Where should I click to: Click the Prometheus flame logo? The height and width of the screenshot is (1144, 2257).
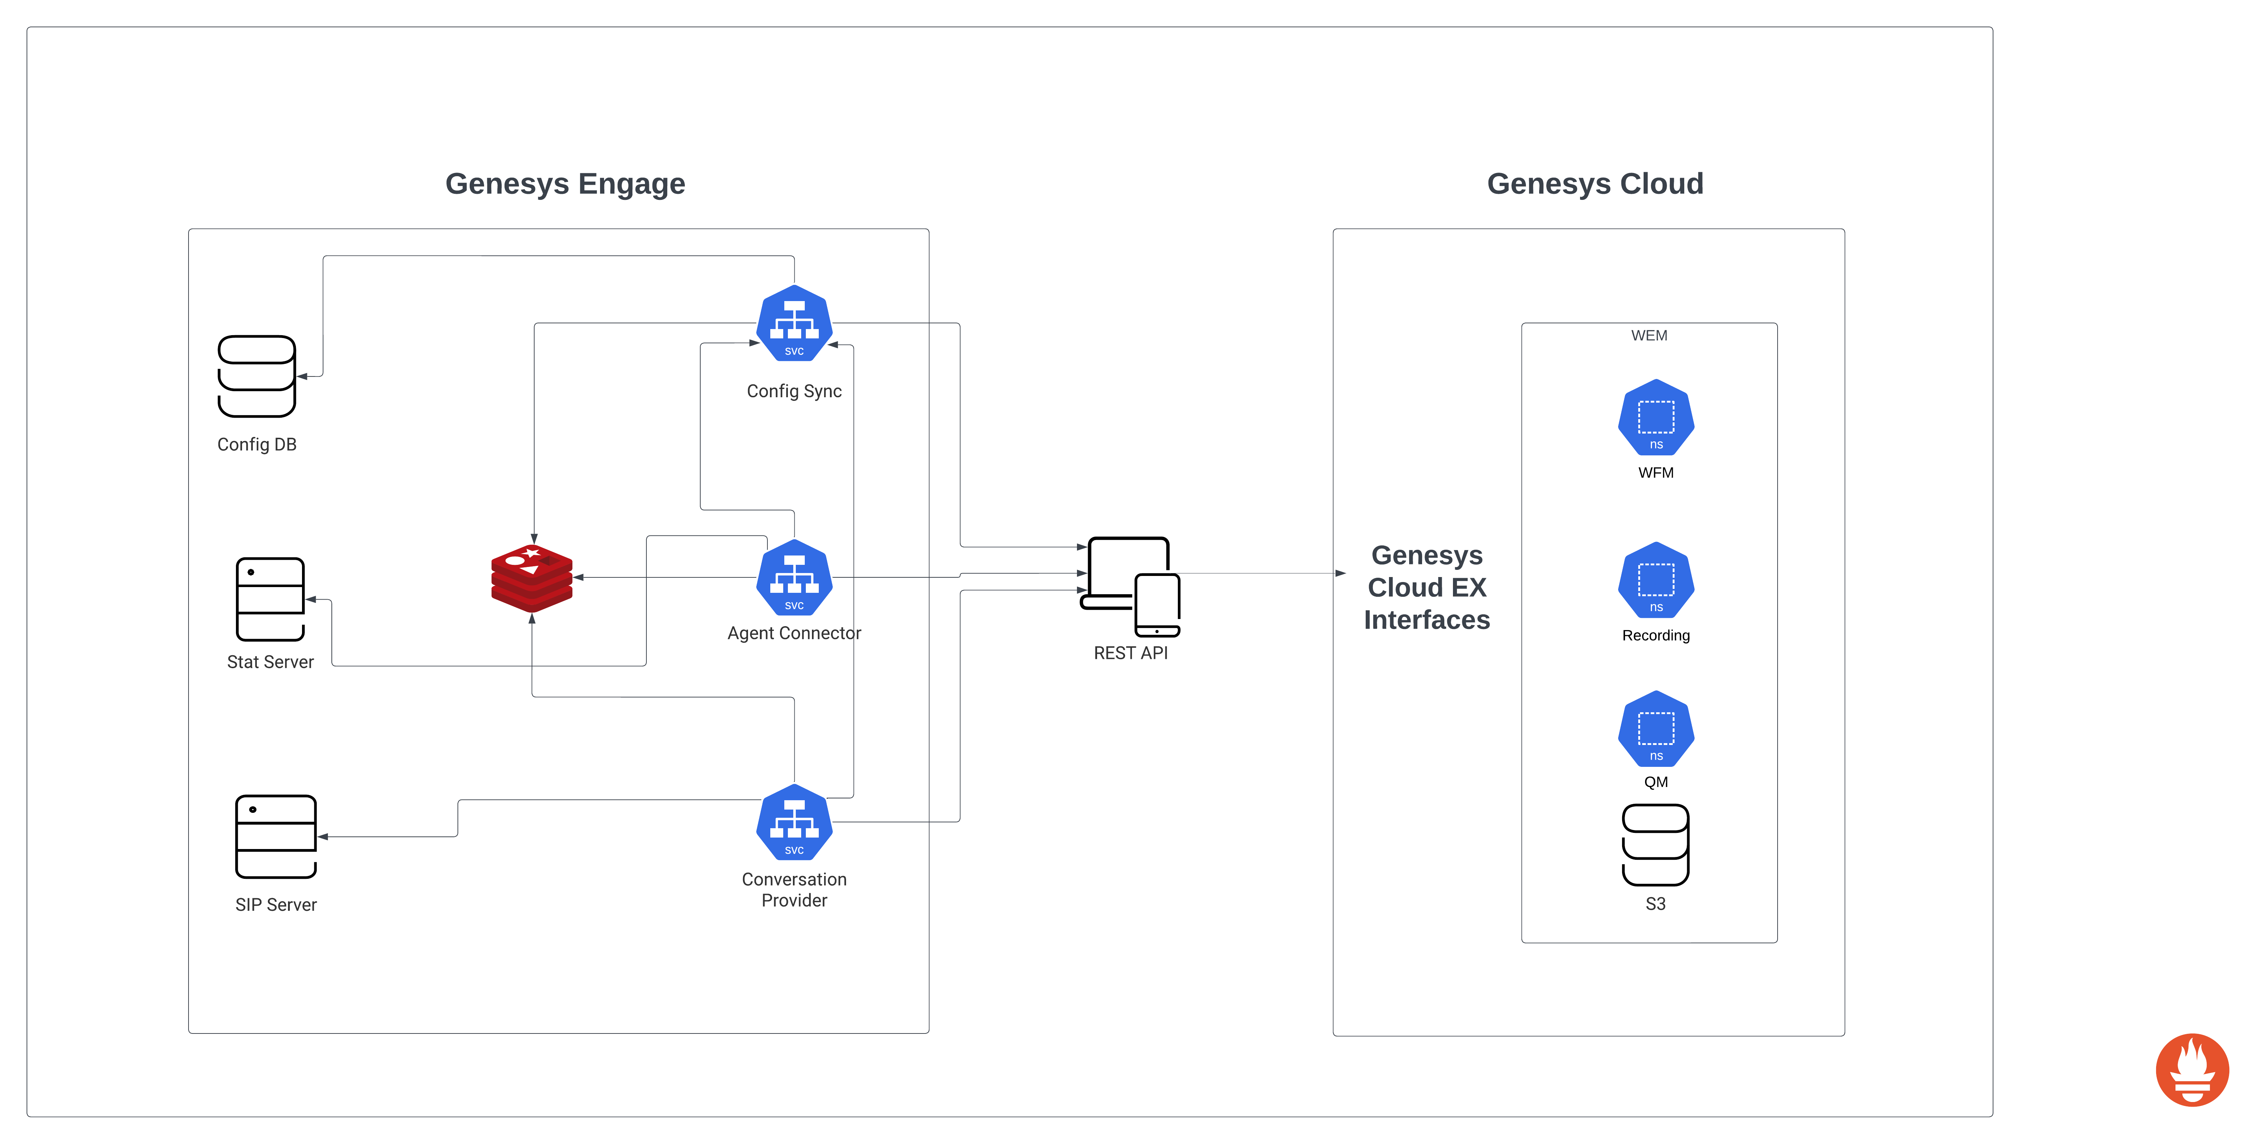point(2191,1070)
